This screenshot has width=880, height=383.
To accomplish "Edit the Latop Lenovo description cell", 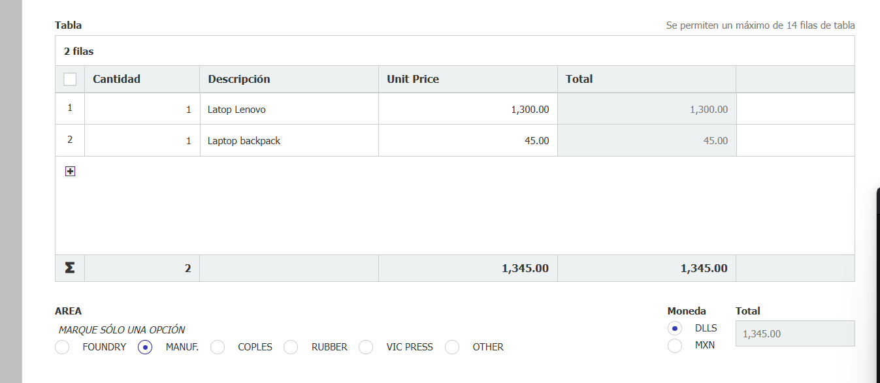I will (289, 110).
